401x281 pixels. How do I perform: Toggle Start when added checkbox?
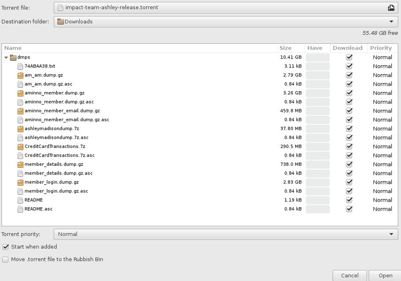coord(6,247)
